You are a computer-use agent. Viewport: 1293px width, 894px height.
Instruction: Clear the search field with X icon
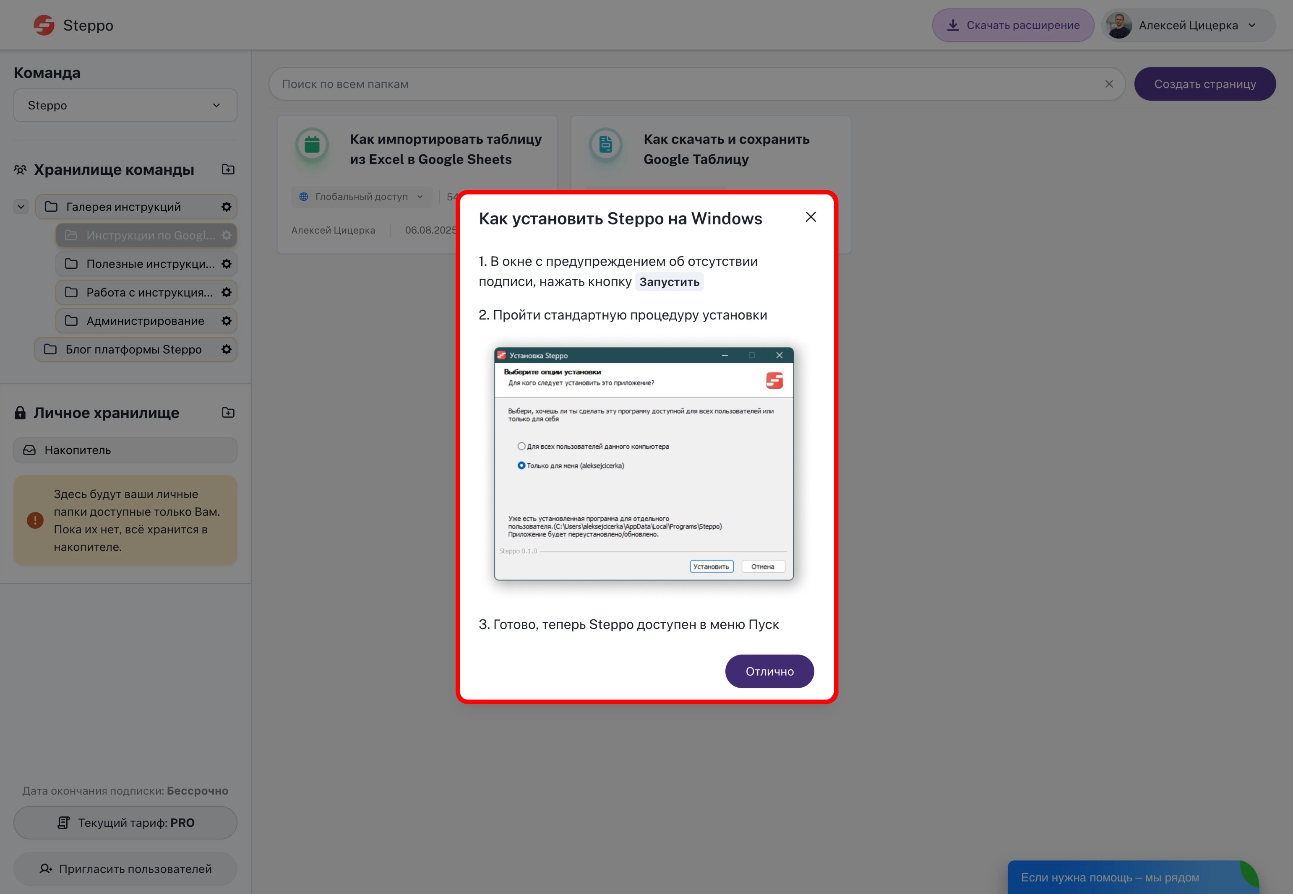pyautogui.click(x=1108, y=84)
